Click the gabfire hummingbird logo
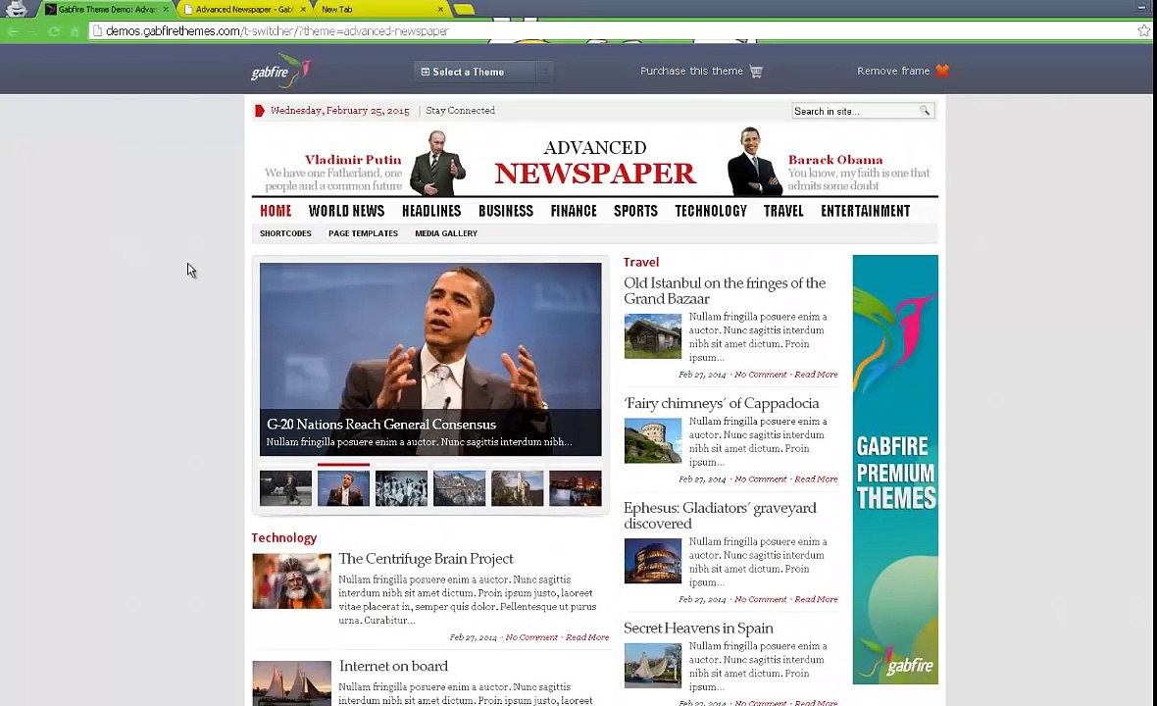The image size is (1157, 706). pyautogui.click(x=281, y=71)
